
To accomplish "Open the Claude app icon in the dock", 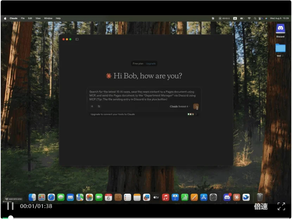I will (236, 197).
